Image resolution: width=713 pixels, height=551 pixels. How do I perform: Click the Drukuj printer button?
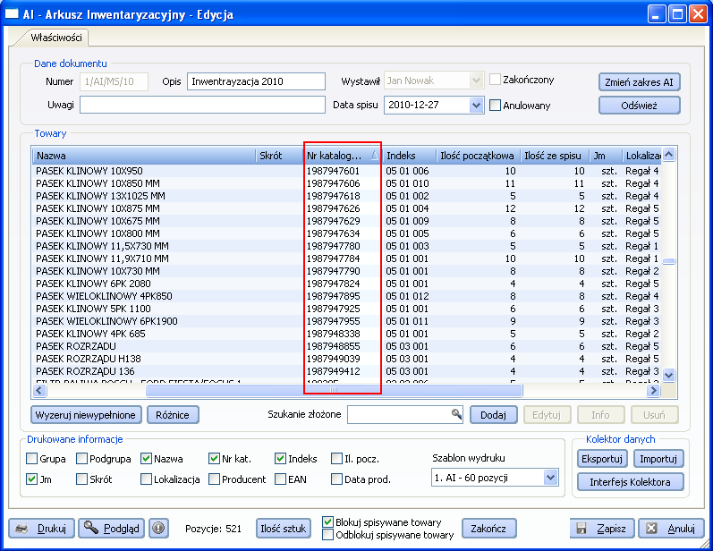[x=42, y=529]
